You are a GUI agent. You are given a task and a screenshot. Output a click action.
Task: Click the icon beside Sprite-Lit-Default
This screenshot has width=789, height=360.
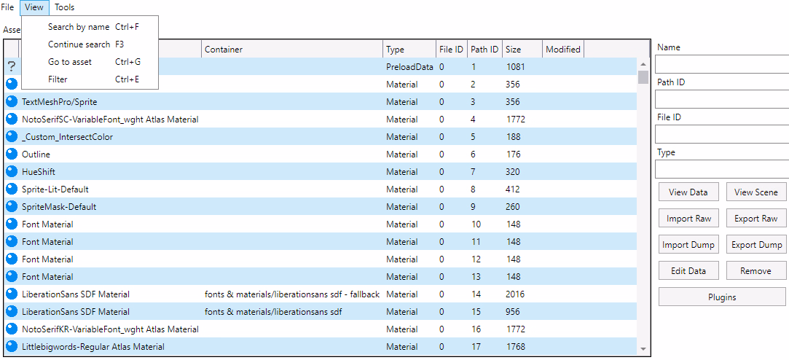click(x=12, y=189)
